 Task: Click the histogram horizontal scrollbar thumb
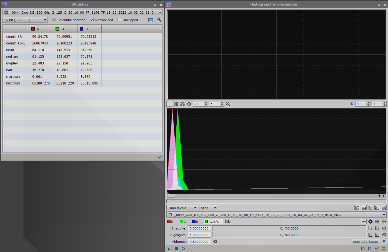(171, 196)
